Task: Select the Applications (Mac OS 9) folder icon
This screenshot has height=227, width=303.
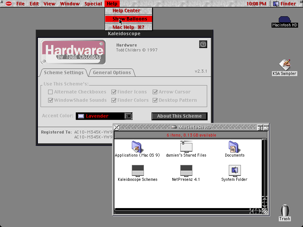Action: click(x=137, y=146)
